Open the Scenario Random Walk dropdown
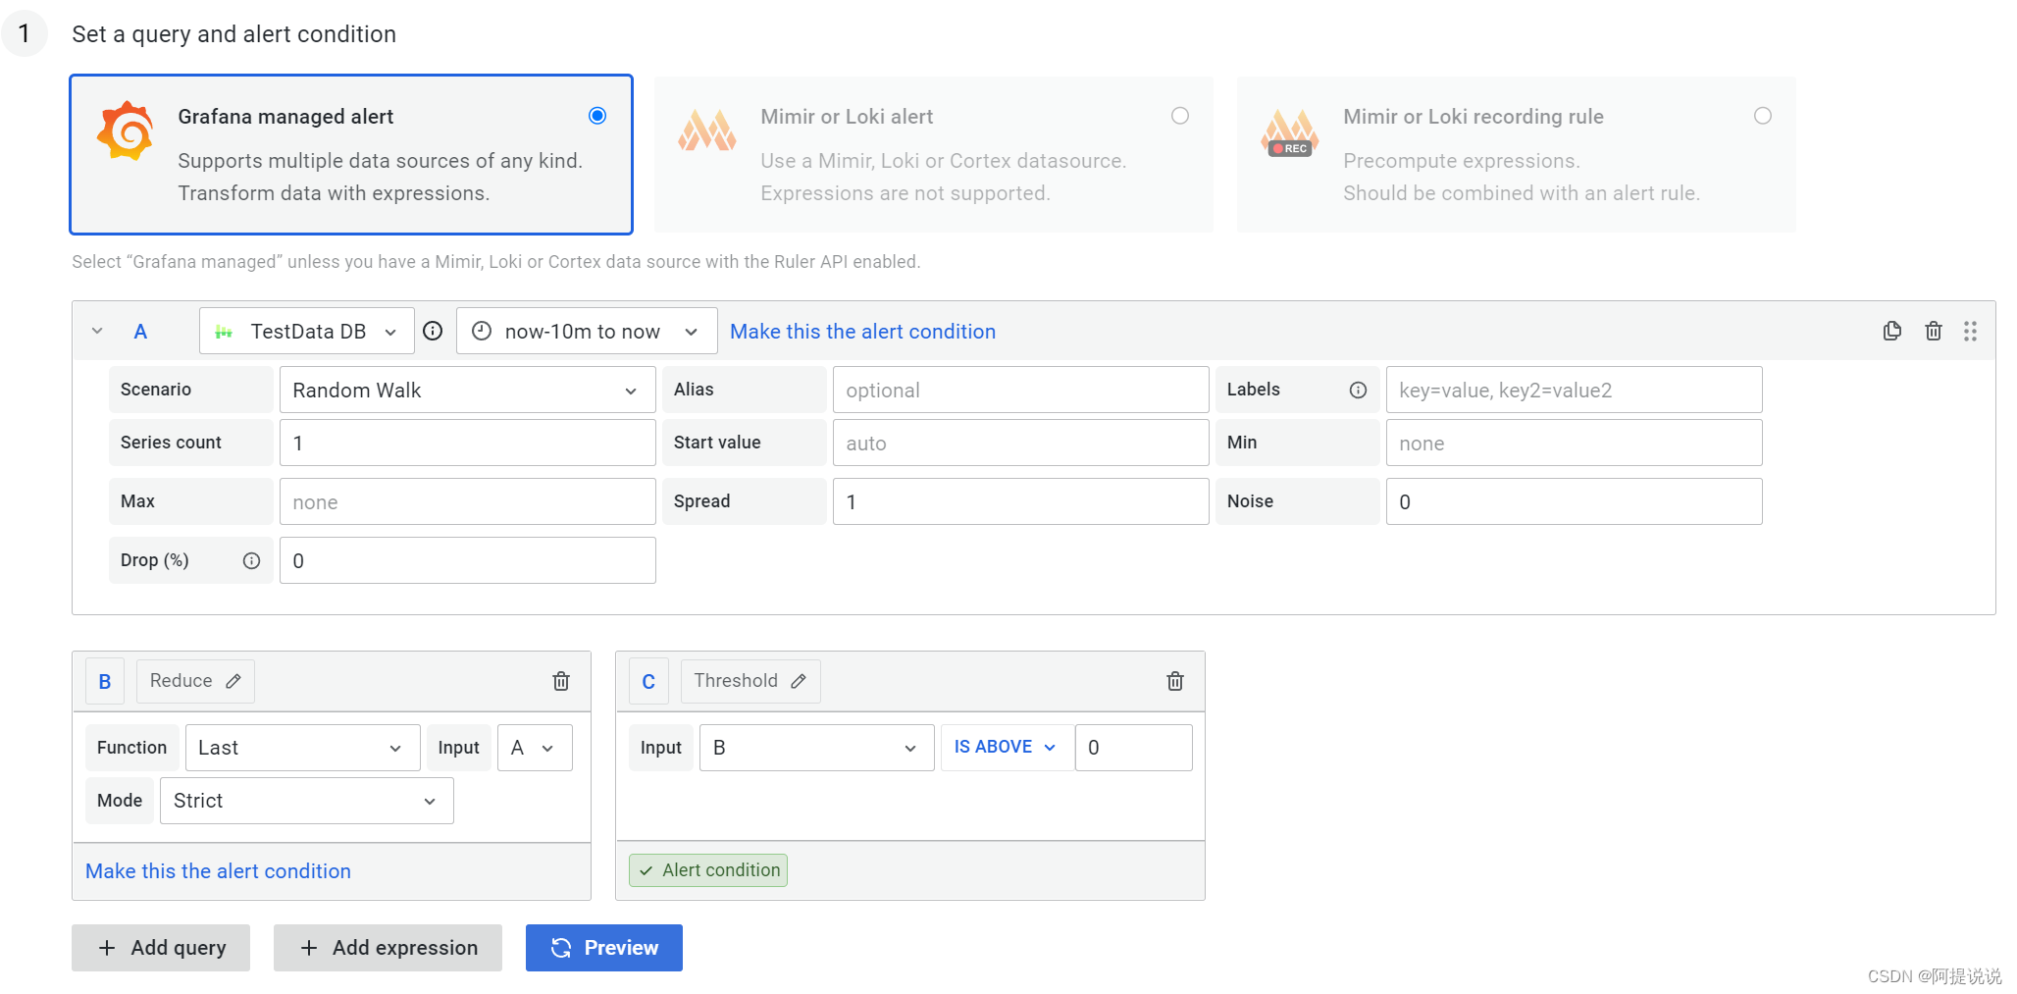 [467, 390]
